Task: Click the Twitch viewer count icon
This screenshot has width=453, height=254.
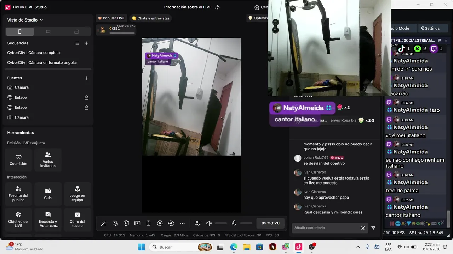Action: (434, 49)
